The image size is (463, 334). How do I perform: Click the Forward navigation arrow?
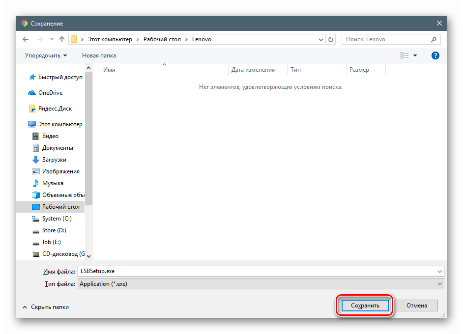pos(40,39)
